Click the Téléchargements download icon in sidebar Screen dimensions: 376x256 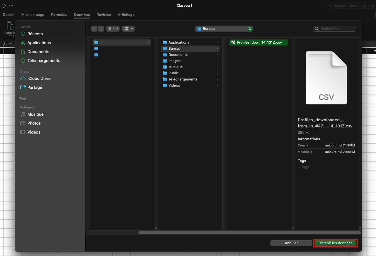click(x=23, y=61)
